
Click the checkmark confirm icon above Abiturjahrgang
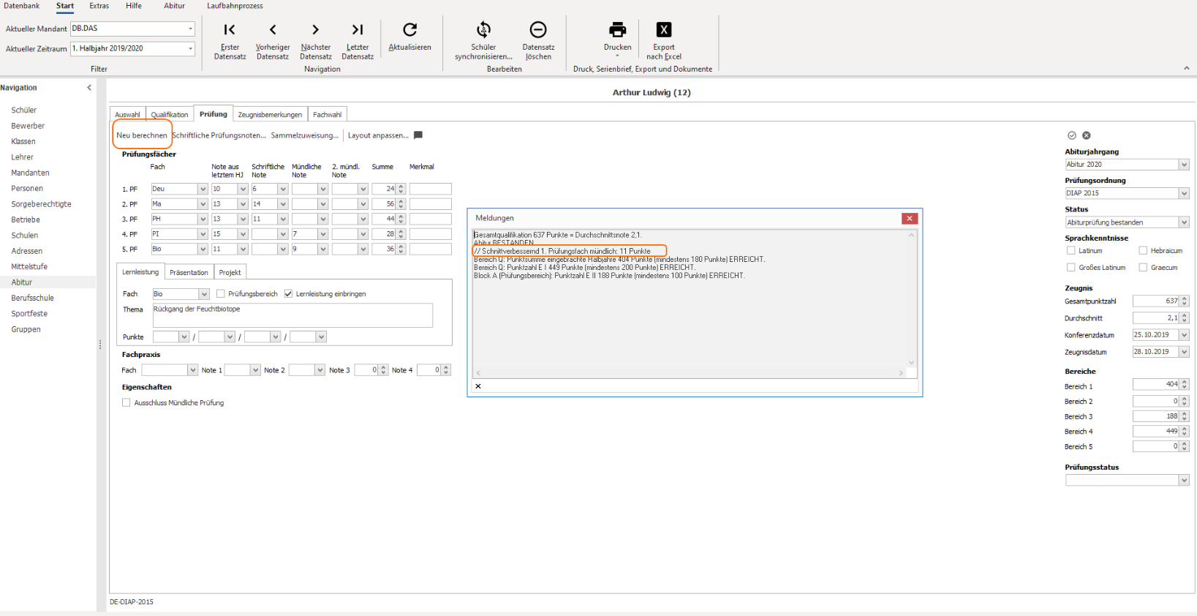(x=1072, y=135)
